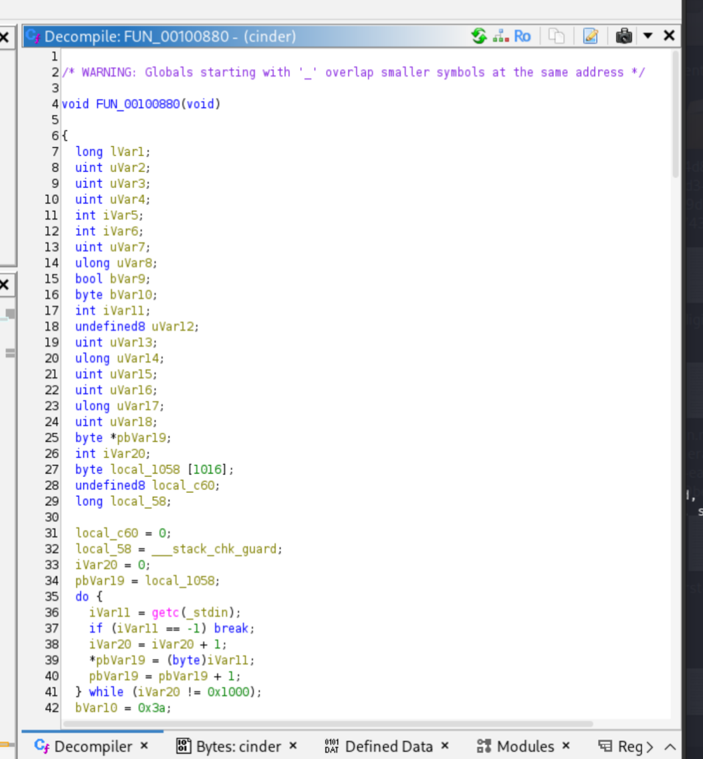The height and width of the screenshot is (759, 703).
Task: Close the upper left docked panel
Action: 4,36
